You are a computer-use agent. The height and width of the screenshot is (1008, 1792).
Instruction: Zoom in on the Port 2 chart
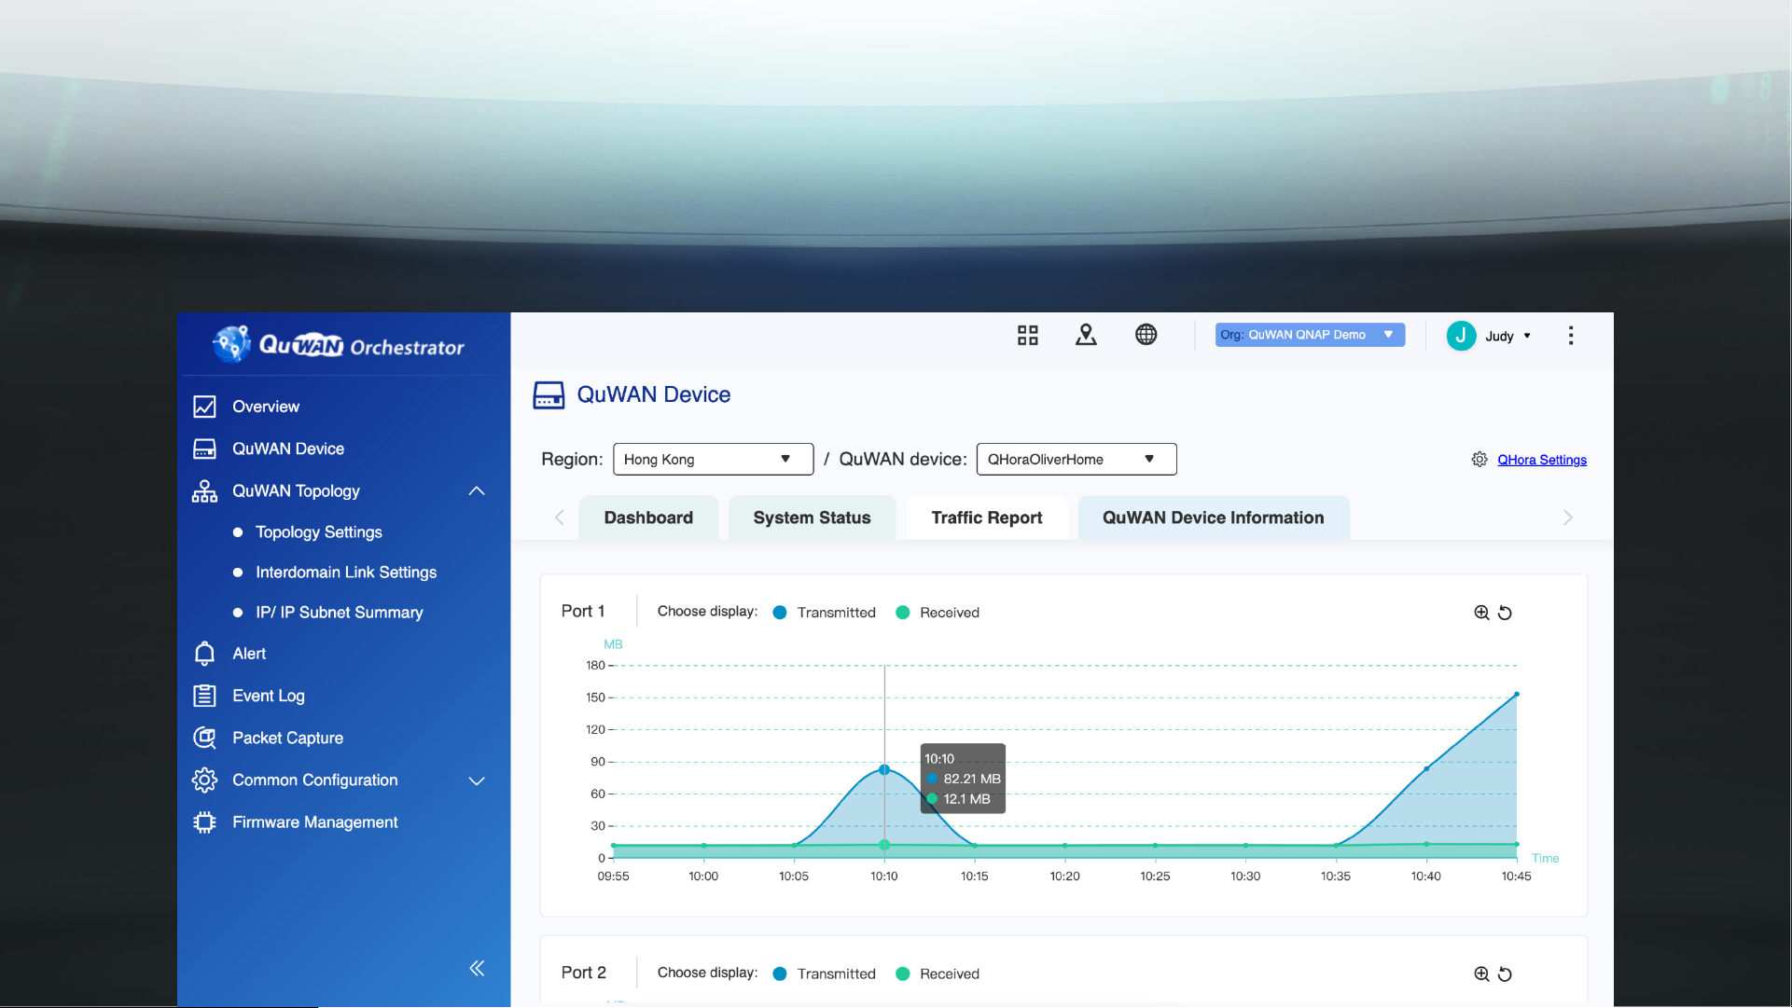point(1481,974)
